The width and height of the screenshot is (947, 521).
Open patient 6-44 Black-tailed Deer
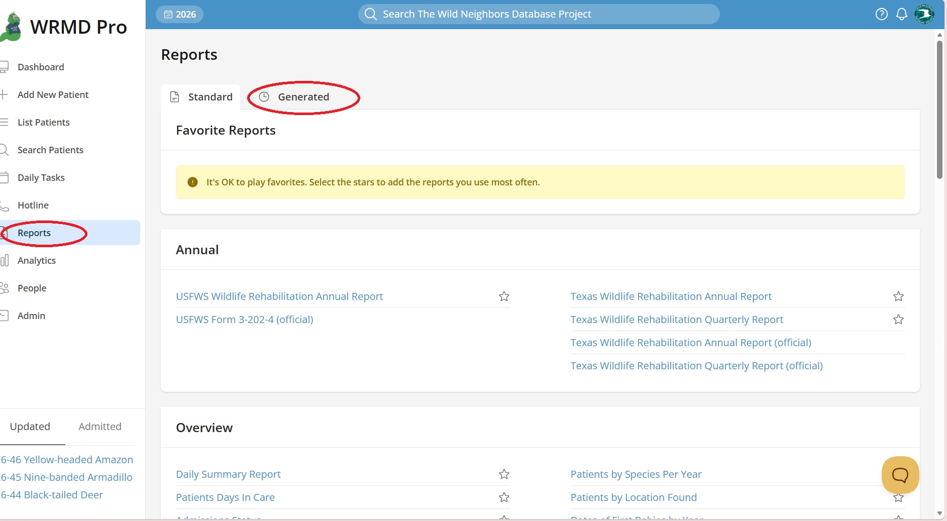[52, 495]
